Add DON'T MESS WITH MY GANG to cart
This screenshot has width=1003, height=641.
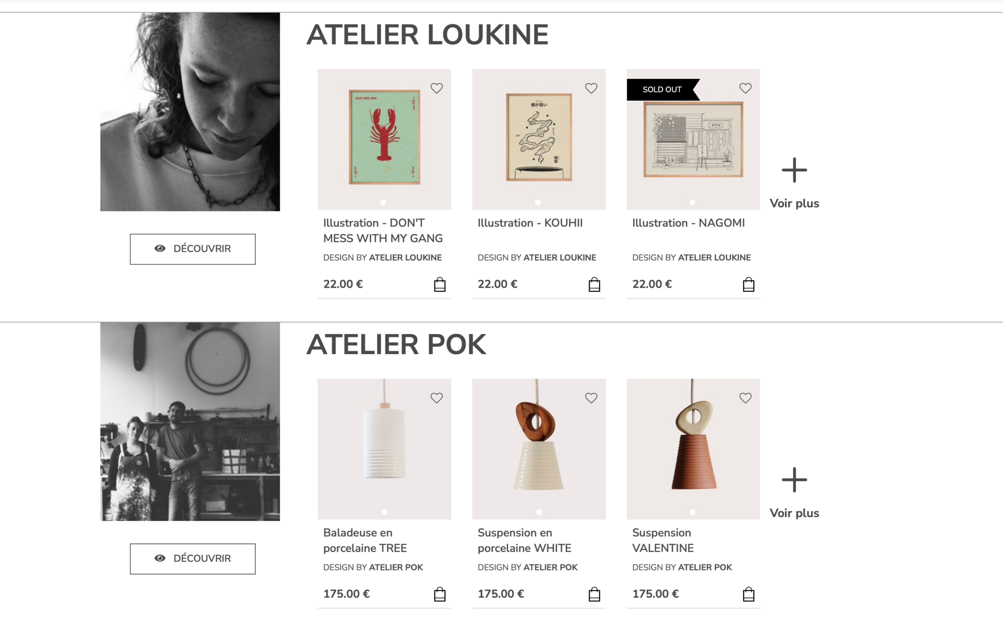pyautogui.click(x=440, y=285)
